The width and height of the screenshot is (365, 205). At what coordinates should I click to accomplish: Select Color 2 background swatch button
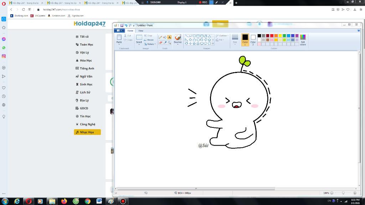pyautogui.click(x=253, y=40)
